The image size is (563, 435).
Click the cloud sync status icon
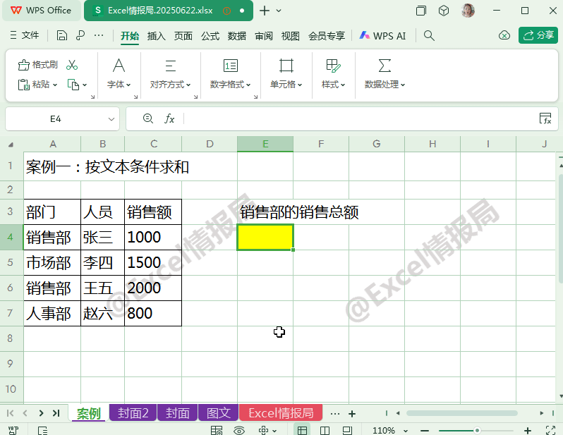click(504, 35)
